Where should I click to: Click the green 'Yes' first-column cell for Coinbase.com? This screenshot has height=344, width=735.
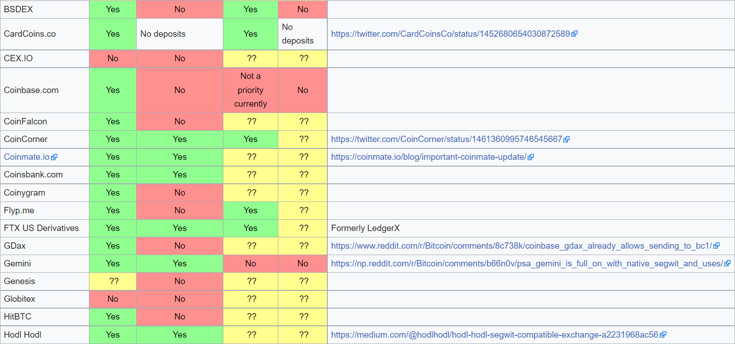(113, 90)
